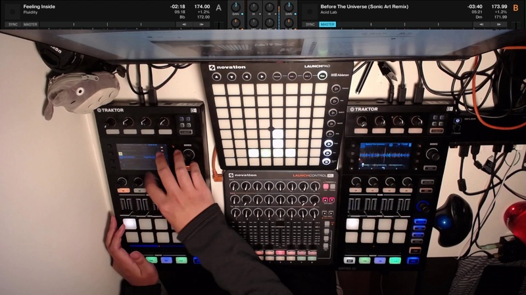Click deck B cover art thumbnail
Viewport: 526px width, 295px height.
click(x=310, y=11)
